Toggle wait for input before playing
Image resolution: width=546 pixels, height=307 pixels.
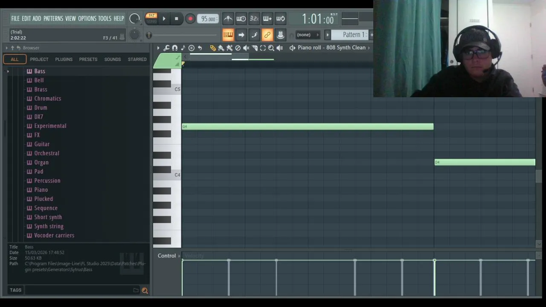click(x=241, y=18)
